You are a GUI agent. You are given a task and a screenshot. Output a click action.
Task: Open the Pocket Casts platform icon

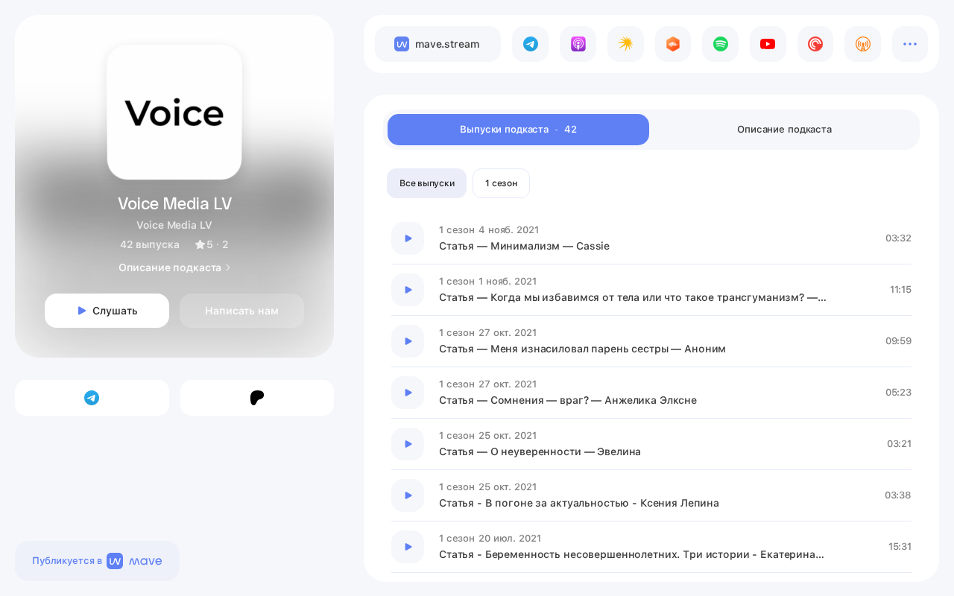pyautogui.click(x=815, y=44)
